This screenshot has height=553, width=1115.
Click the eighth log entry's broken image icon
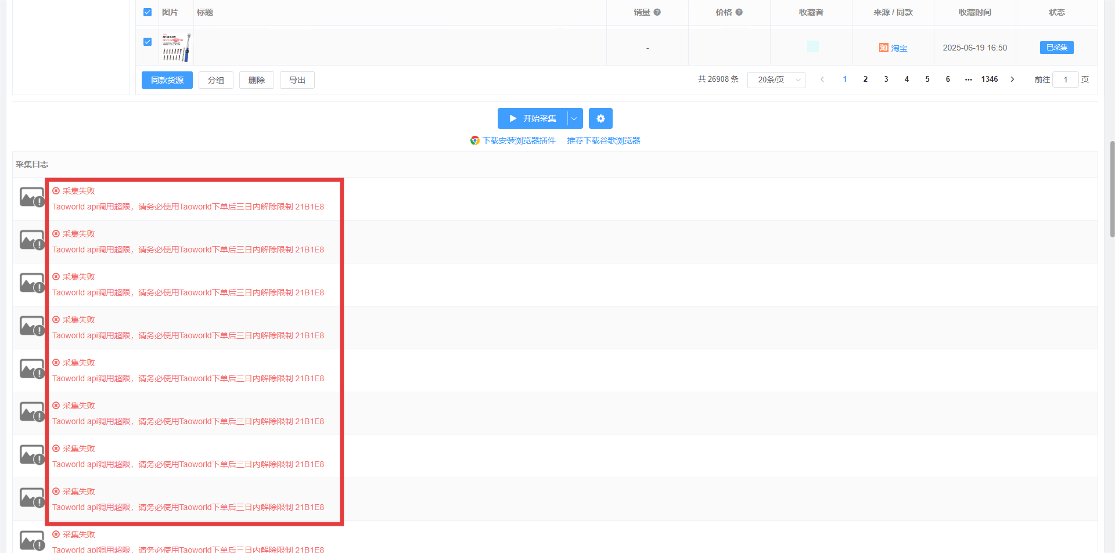click(x=32, y=498)
